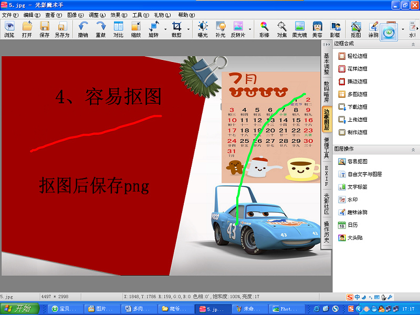Click the 对比 compare icon
Image resolution: width=420 pixels, height=315 pixels.
point(119,29)
